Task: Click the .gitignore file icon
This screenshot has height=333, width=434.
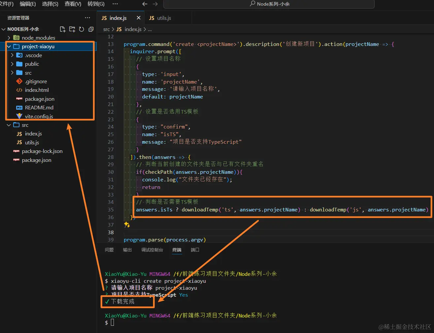Action: [x=19, y=81]
